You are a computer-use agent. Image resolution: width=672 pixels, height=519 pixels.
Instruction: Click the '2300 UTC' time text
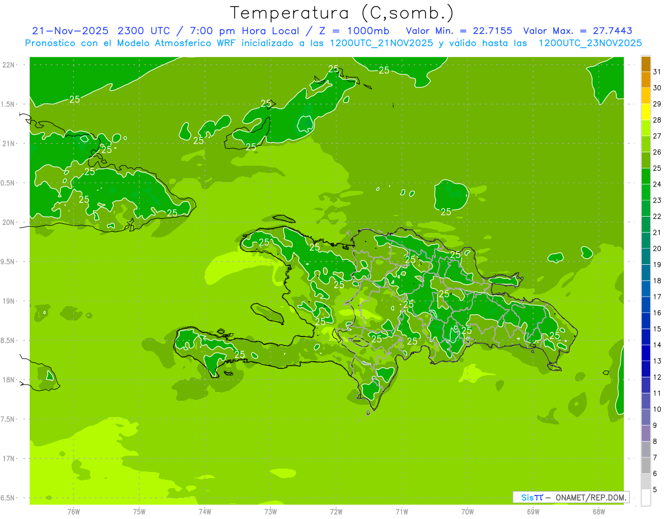[143, 31]
